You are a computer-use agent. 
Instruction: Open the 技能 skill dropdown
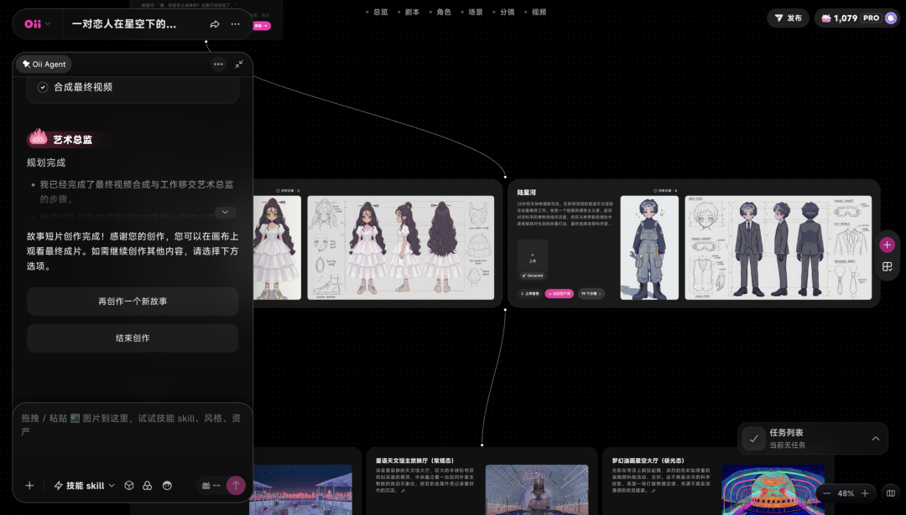(85, 486)
